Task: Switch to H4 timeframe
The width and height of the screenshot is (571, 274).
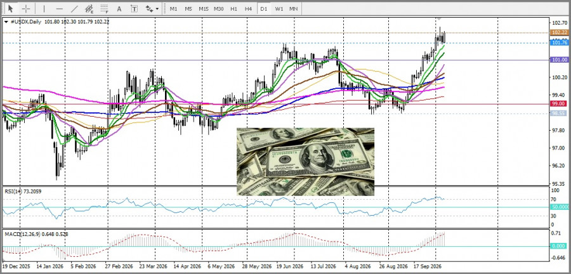Action: (x=248, y=9)
